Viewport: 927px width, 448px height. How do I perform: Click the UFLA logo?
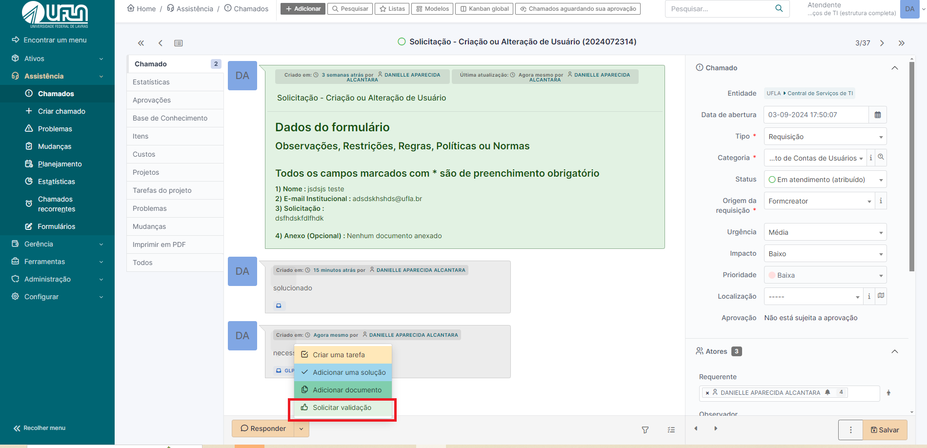pos(55,15)
